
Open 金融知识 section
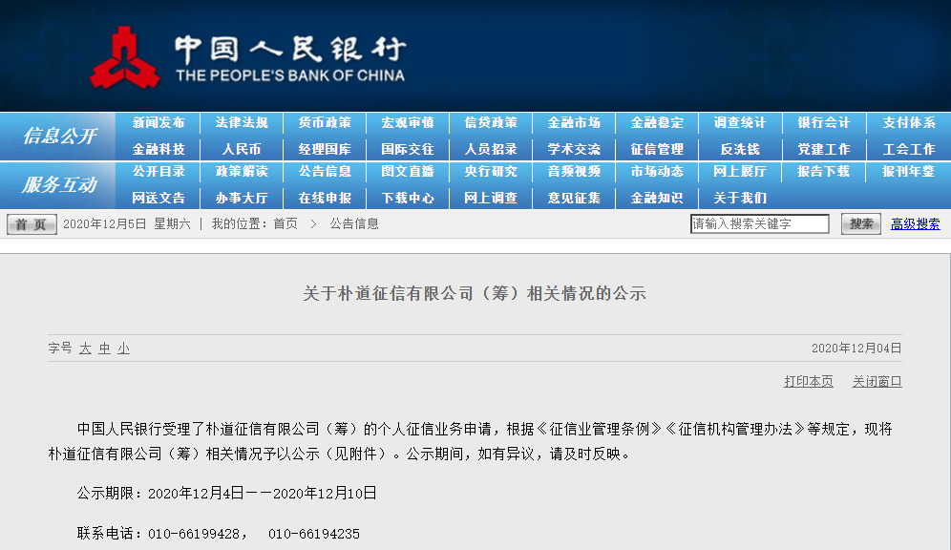[657, 199]
